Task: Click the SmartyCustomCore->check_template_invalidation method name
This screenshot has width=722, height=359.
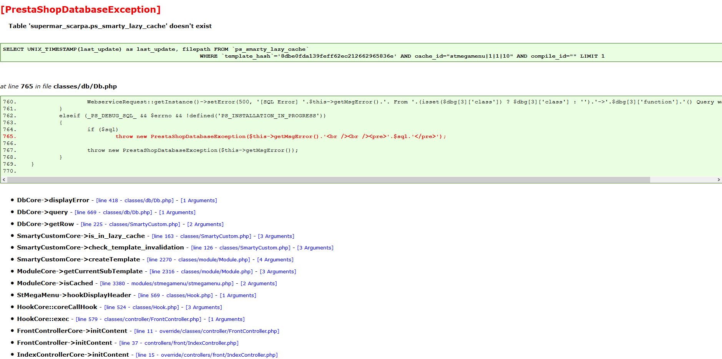Action: [x=100, y=248]
